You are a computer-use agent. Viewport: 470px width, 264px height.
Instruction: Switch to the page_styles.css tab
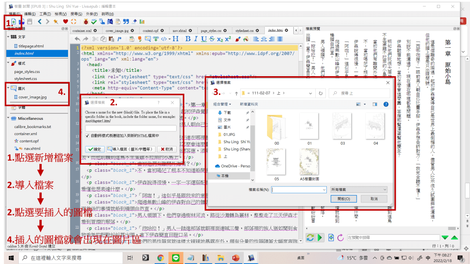[214, 30]
